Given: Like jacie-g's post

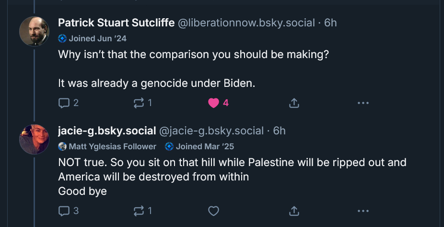Looking at the screenshot, I should pyautogui.click(x=214, y=210).
